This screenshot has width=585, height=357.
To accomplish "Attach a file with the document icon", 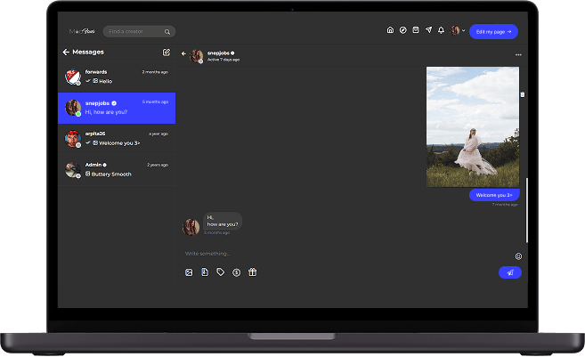I will tap(205, 272).
